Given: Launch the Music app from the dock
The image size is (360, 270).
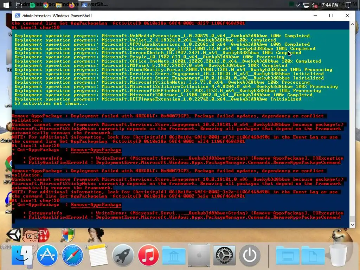Looking at the screenshot, I should click(x=148, y=255).
